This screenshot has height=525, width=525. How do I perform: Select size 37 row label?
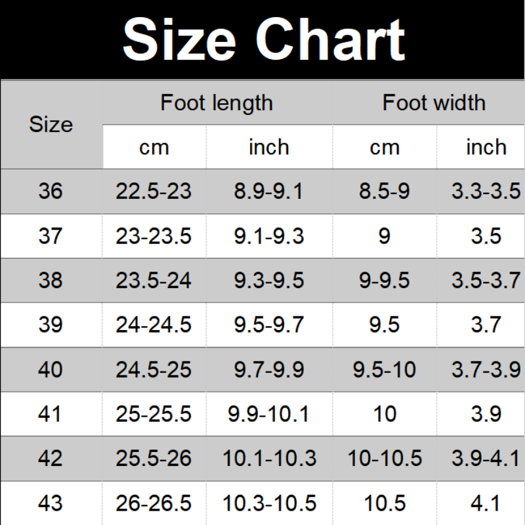(51, 236)
